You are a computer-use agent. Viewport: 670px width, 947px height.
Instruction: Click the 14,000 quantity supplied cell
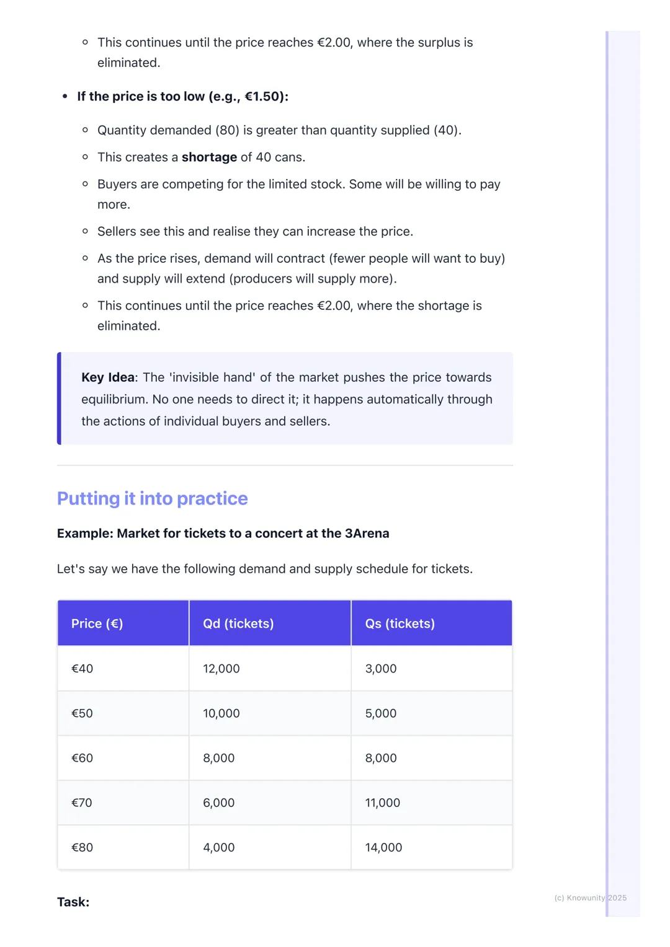[383, 847]
